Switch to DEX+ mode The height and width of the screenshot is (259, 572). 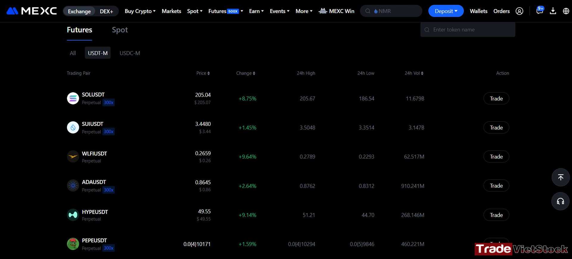106,11
